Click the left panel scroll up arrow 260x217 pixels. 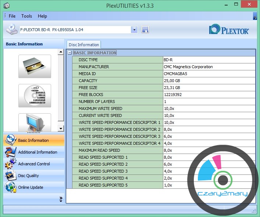[x=61, y=52]
